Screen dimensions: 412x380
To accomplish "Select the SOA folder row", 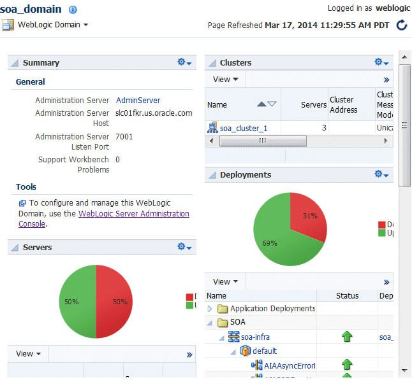I will coord(299,322).
